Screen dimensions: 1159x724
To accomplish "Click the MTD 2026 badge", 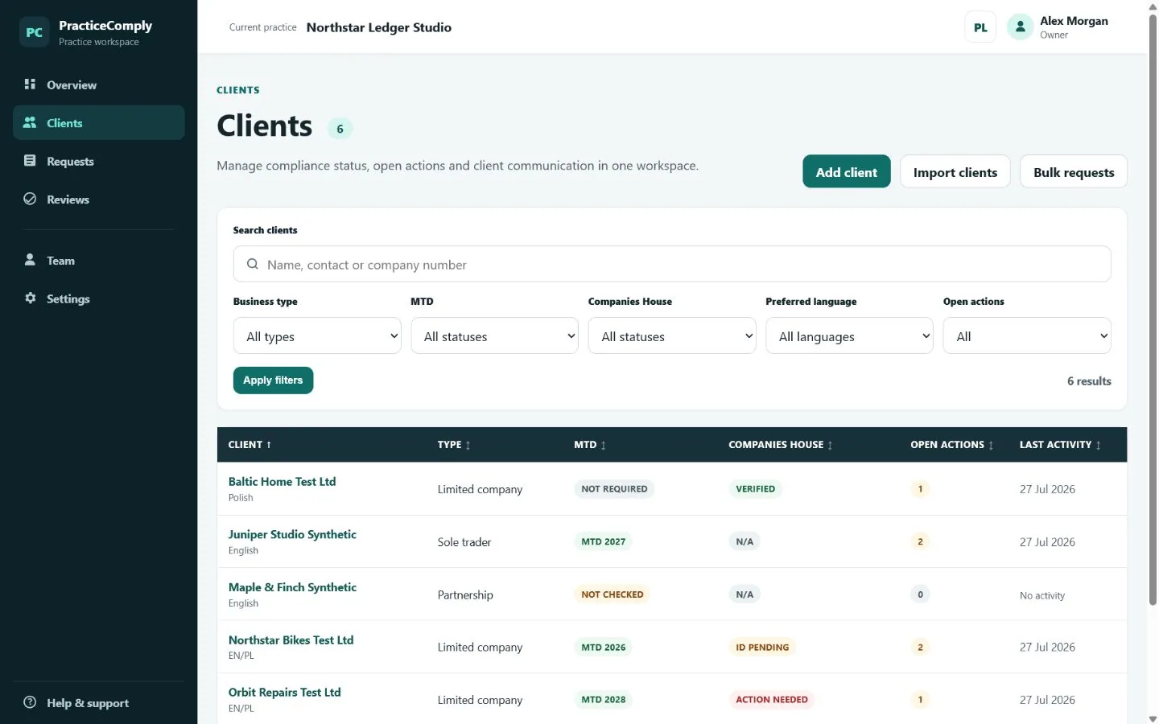I will 603,647.
